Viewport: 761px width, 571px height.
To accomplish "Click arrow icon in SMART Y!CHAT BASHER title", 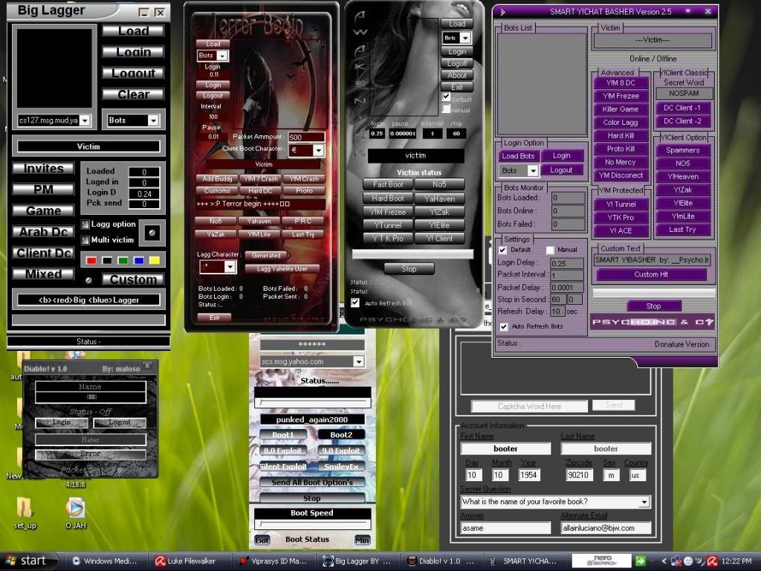I will [x=503, y=12].
